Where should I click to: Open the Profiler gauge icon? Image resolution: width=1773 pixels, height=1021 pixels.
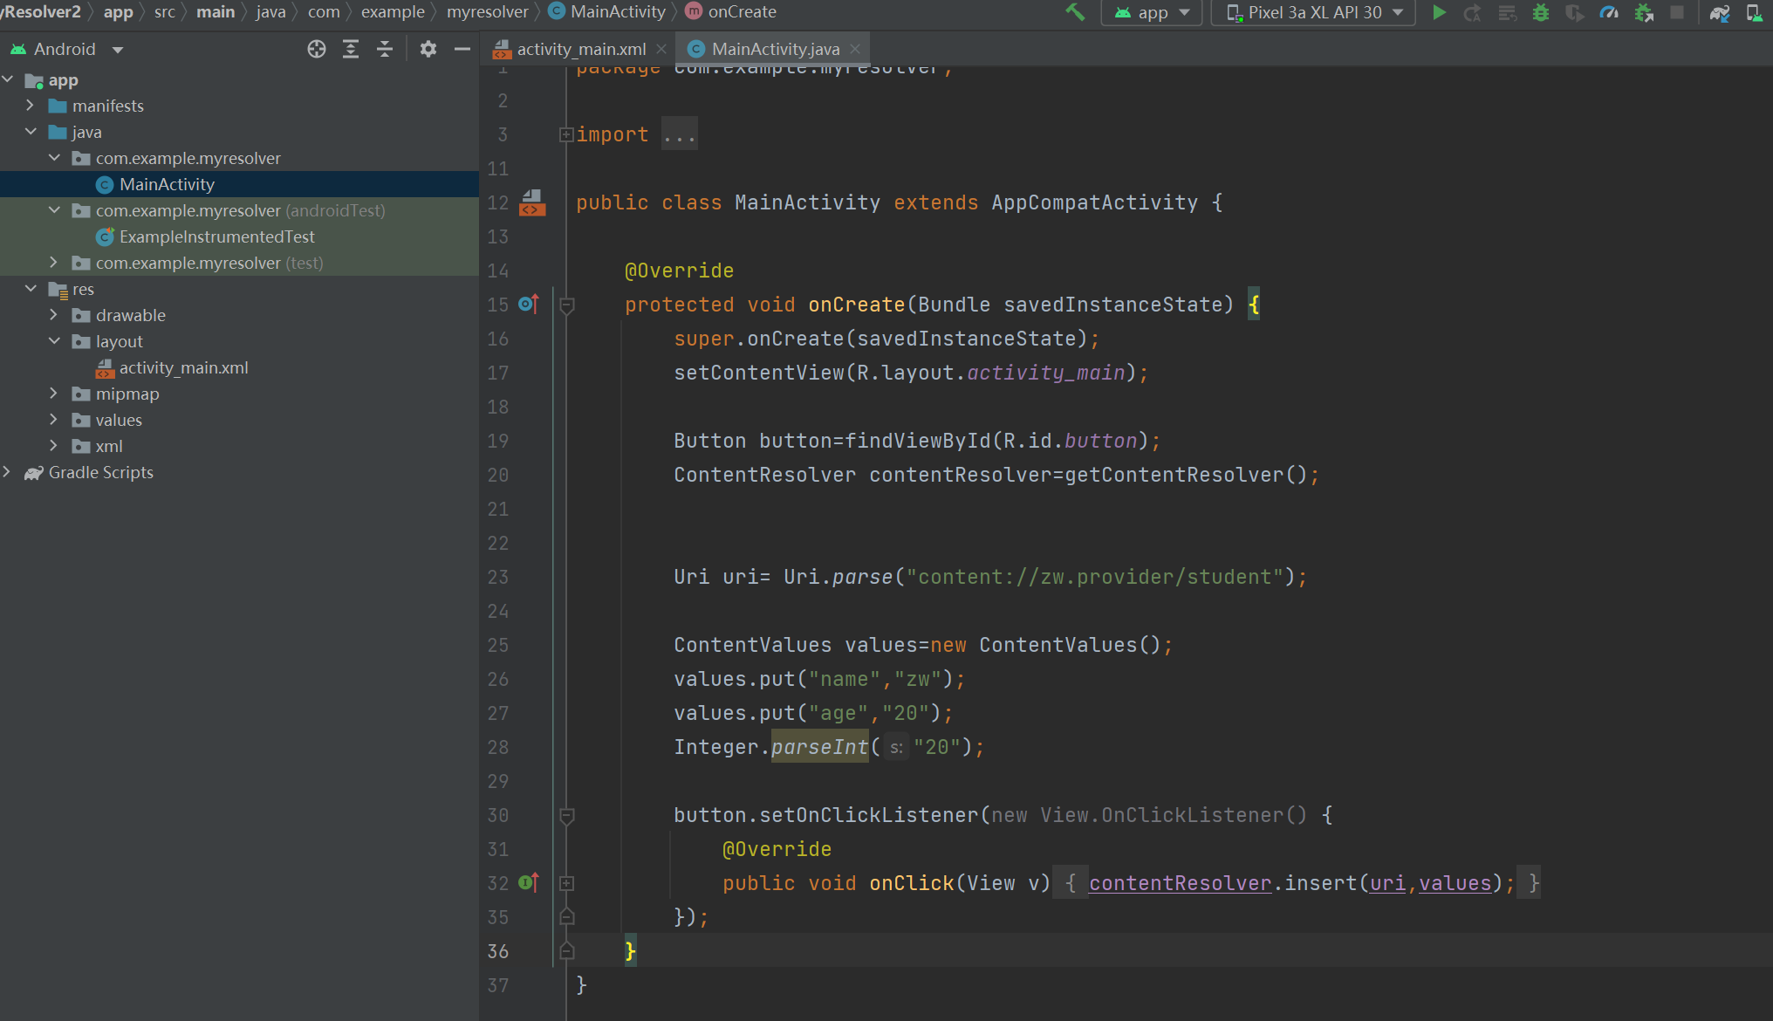[x=1609, y=12]
